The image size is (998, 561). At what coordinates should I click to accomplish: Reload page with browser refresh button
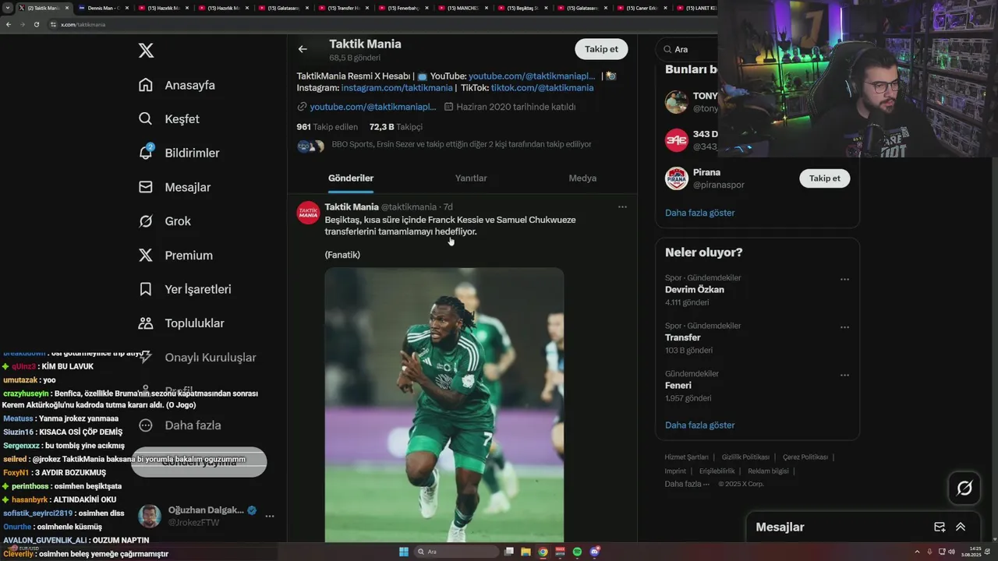[36, 24]
